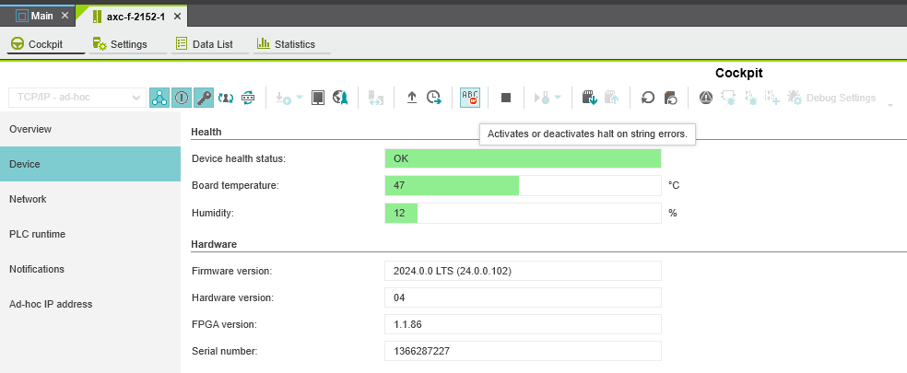Click the Humidity 12 progress bar
This screenshot has height=373, width=907.
(x=523, y=213)
